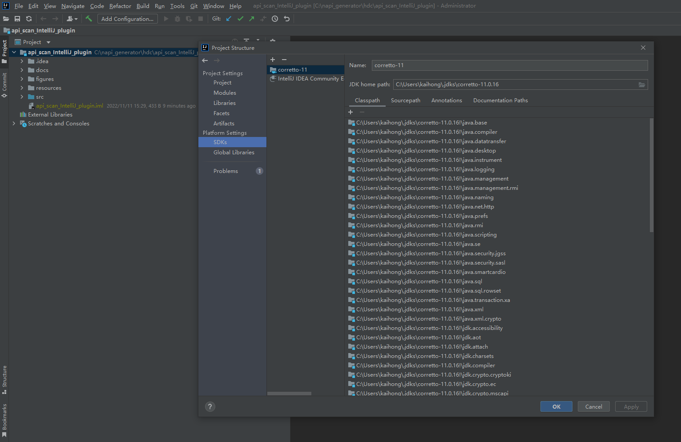The height and width of the screenshot is (442, 681).
Task: Browse for JDK home path folder
Action: tap(641, 84)
